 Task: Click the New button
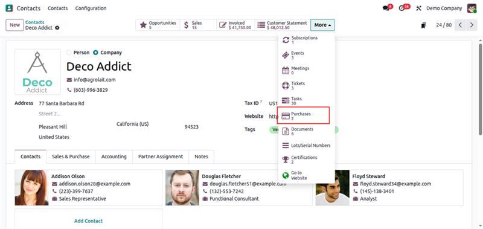pyautogui.click(x=14, y=25)
